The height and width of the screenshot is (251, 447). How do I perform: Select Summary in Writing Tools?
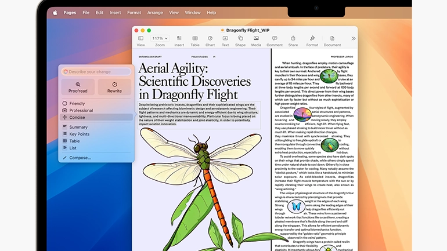pyautogui.click(x=96, y=127)
